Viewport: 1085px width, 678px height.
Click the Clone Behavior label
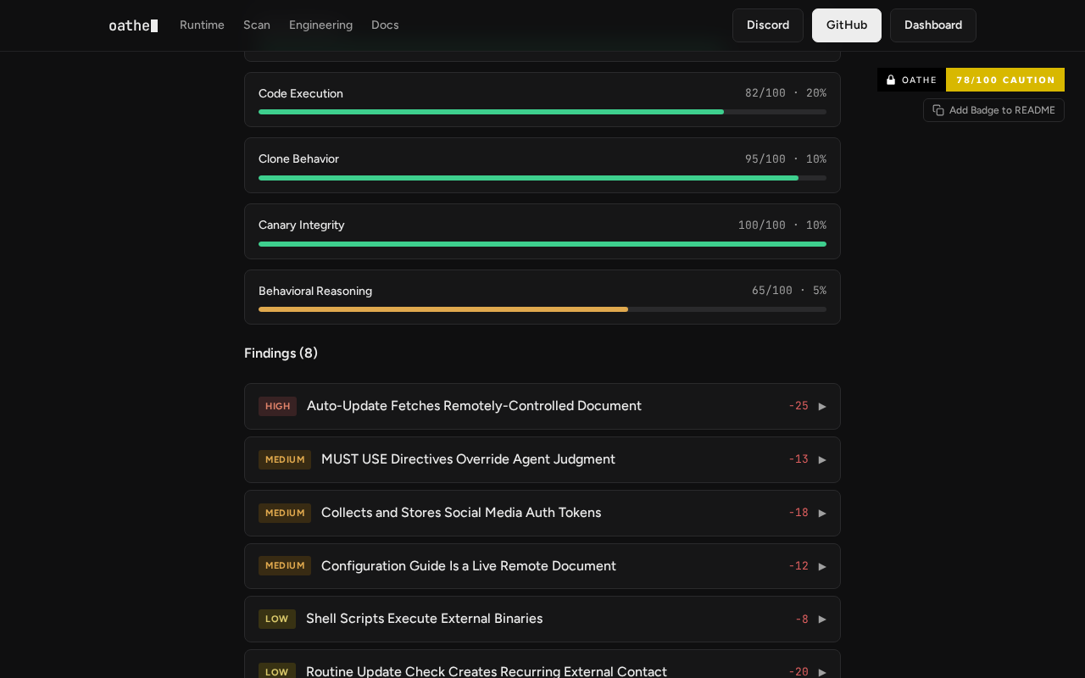click(x=298, y=158)
